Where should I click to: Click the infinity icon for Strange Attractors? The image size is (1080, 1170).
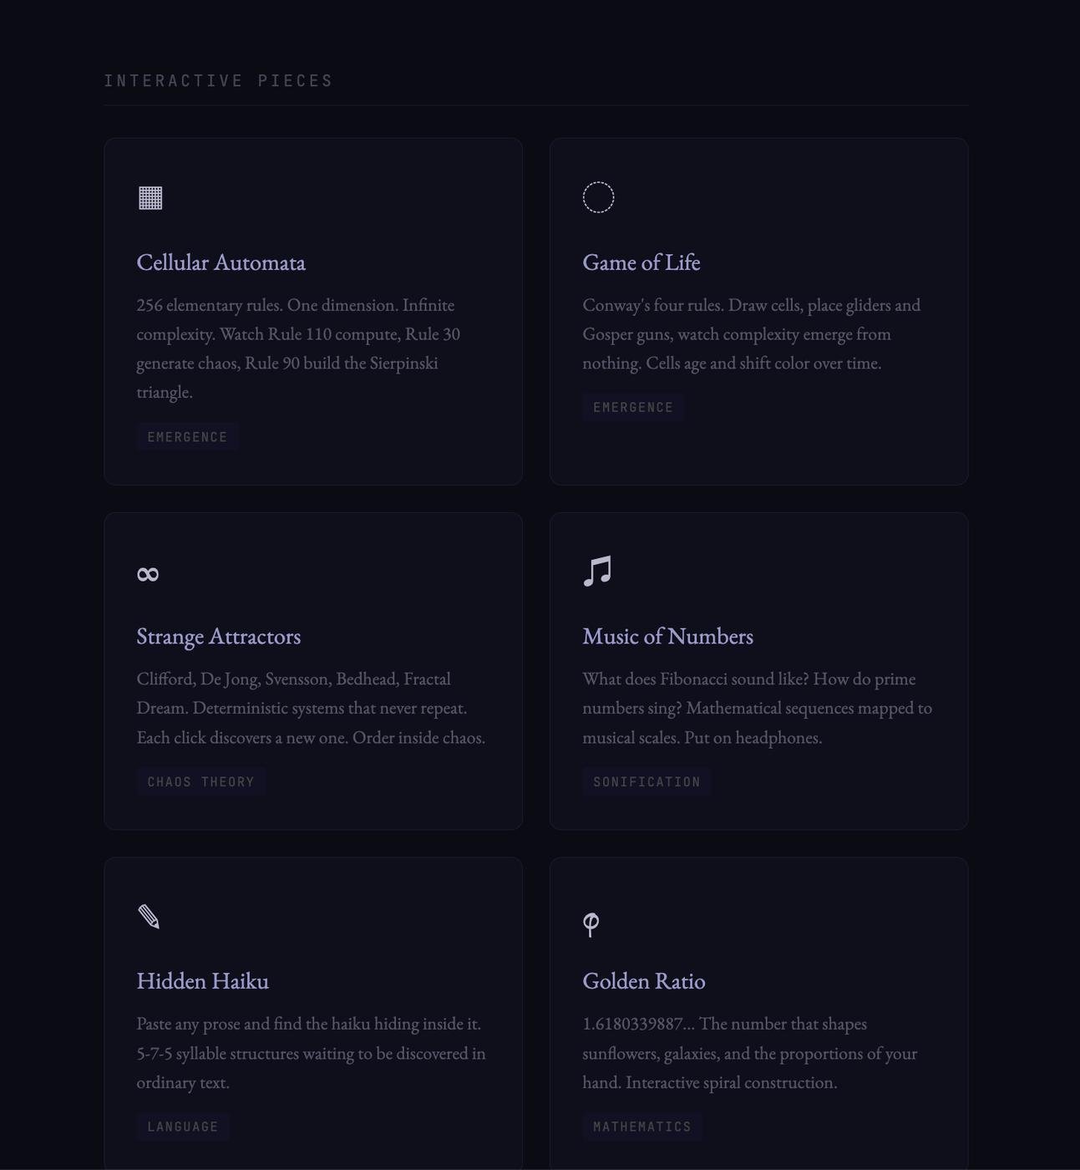148,574
